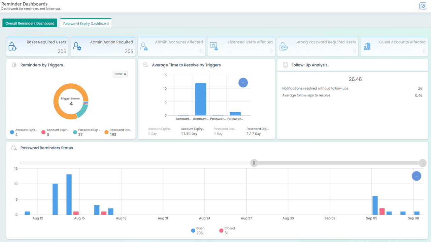
Task: Click the tallest blue bar before Aug 15
Action: point(69,194)
